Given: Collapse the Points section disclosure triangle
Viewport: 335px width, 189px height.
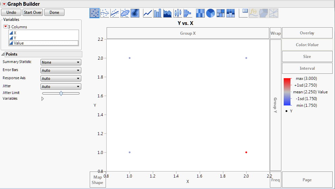Looking at the screenshot, I should pos(3,54).
